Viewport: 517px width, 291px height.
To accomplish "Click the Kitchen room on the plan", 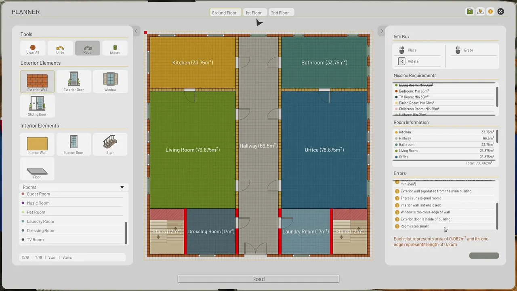I will point(193,63).
